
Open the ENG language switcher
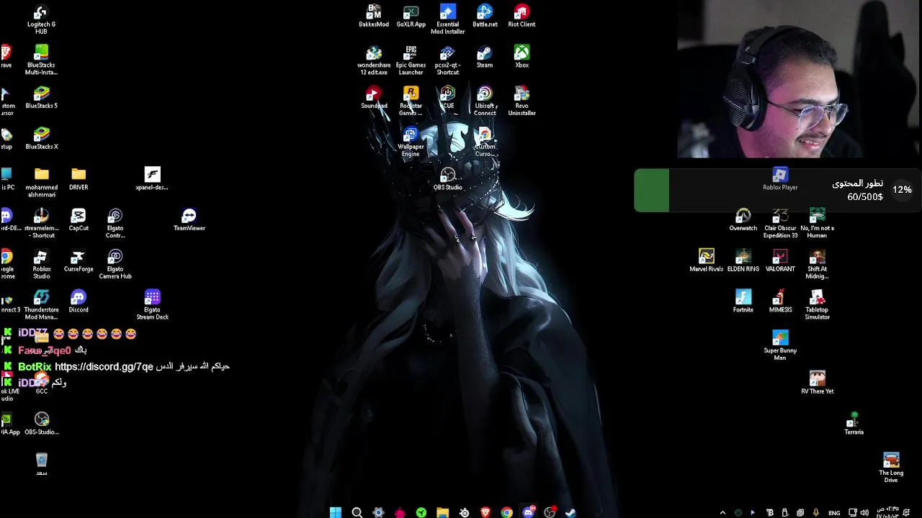[834, 513]
